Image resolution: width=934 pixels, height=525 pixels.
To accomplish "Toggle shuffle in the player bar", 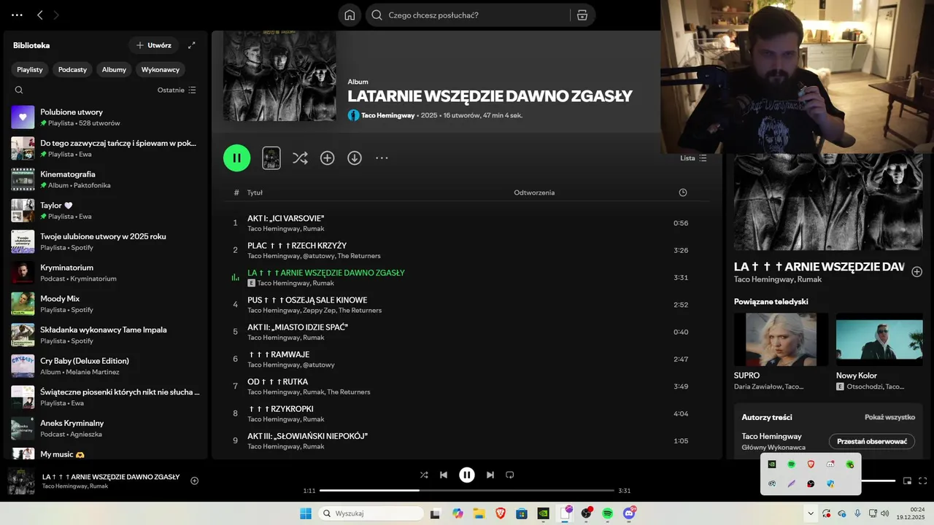I will 424,475.
